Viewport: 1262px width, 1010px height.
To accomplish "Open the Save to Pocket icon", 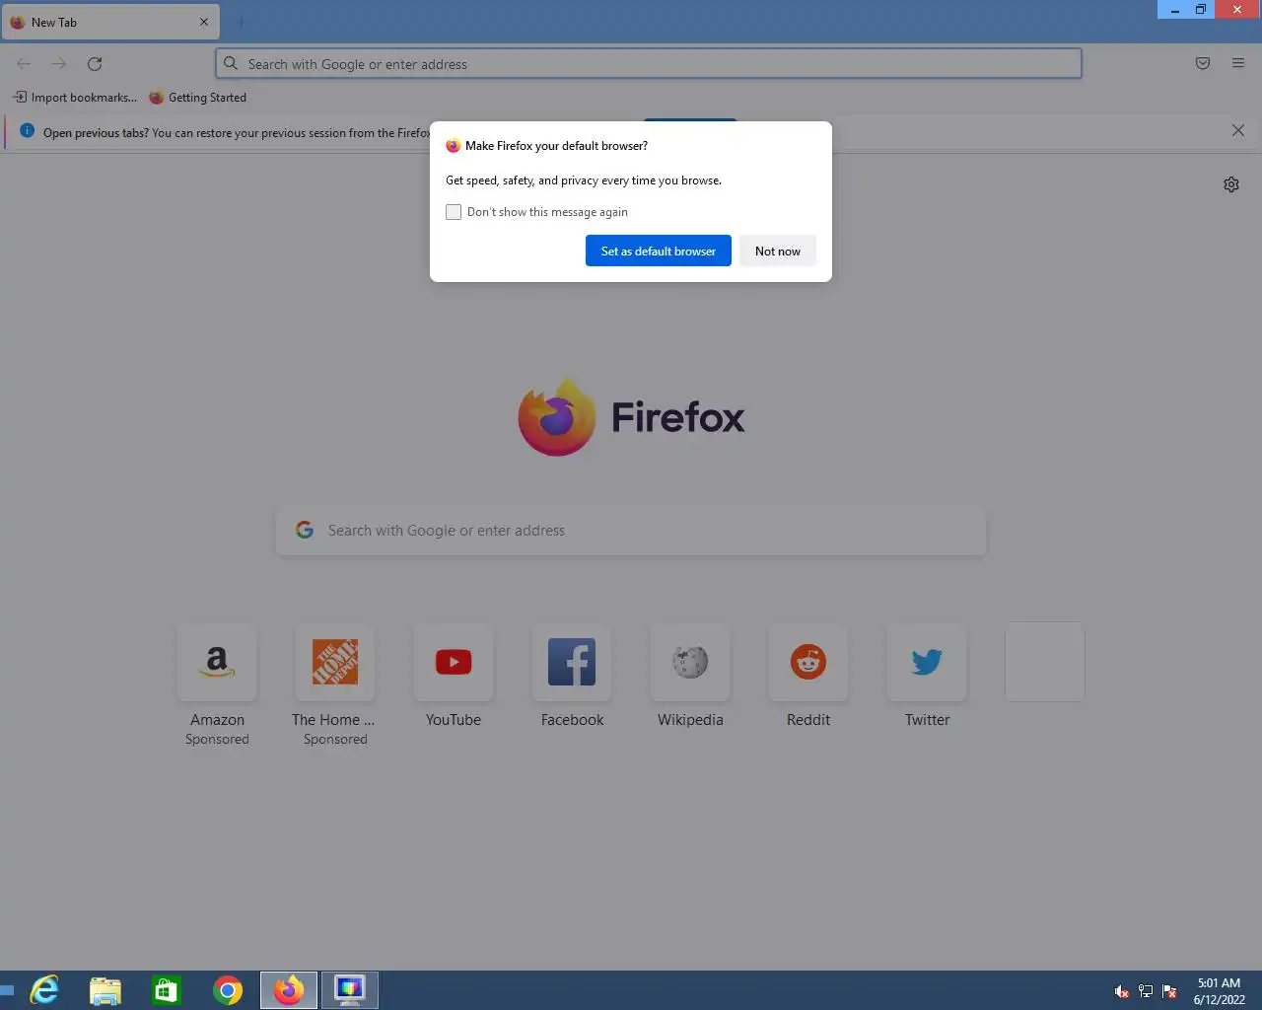I will click(x=1203, y=63).
